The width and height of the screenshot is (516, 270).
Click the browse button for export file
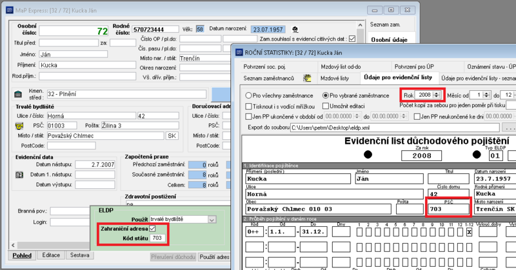(x=509, y=128)
